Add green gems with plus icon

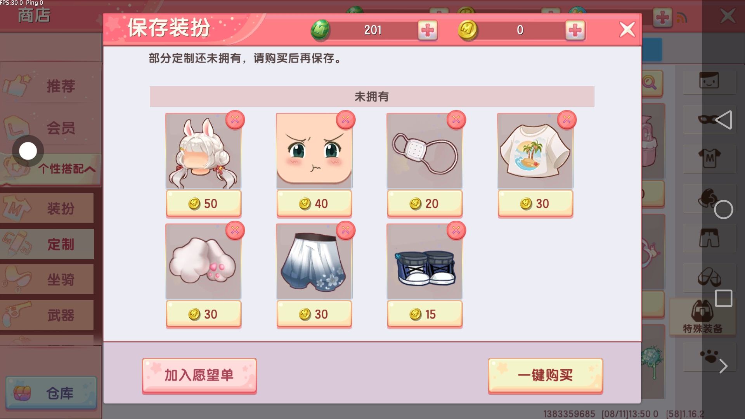click(x=428, y=30)
